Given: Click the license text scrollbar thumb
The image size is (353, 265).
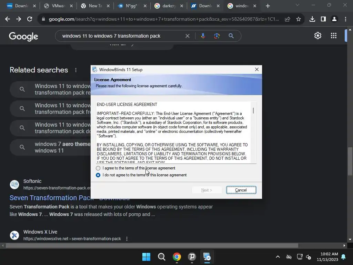Looking at the screenshot, I should (x=253, y=110).
